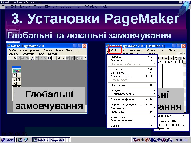Image resolution: width=191 pixels, height=143 pixels.
Task: Click Internet Explorer quick launch icon
Action: 26,140
